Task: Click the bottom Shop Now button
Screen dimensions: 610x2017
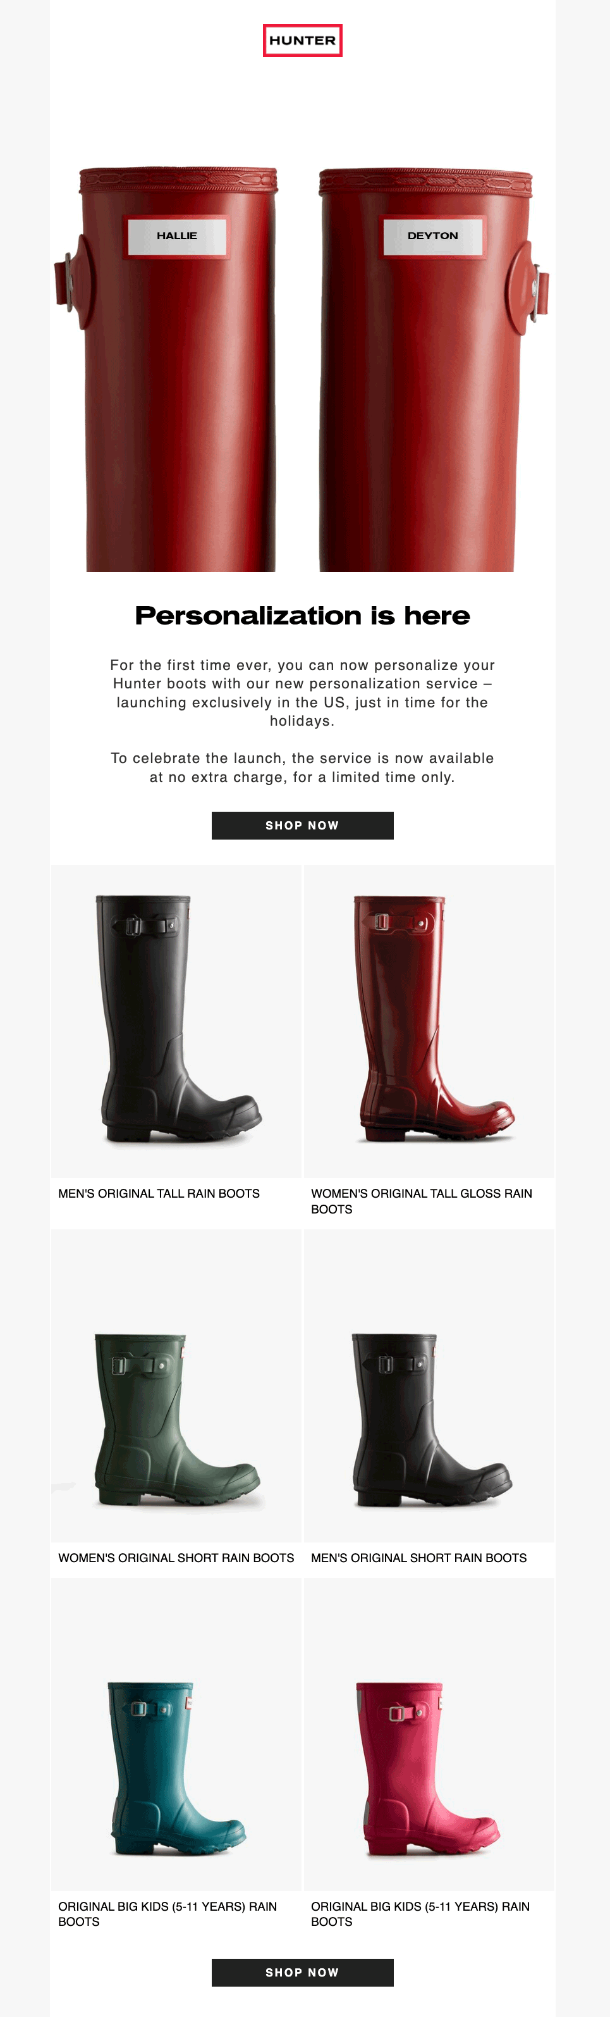Action: pyautogui.click(x=303, y=1972)
